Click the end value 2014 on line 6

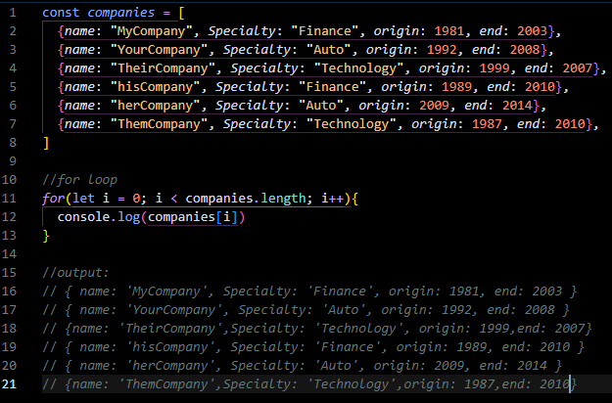(518, 106)
